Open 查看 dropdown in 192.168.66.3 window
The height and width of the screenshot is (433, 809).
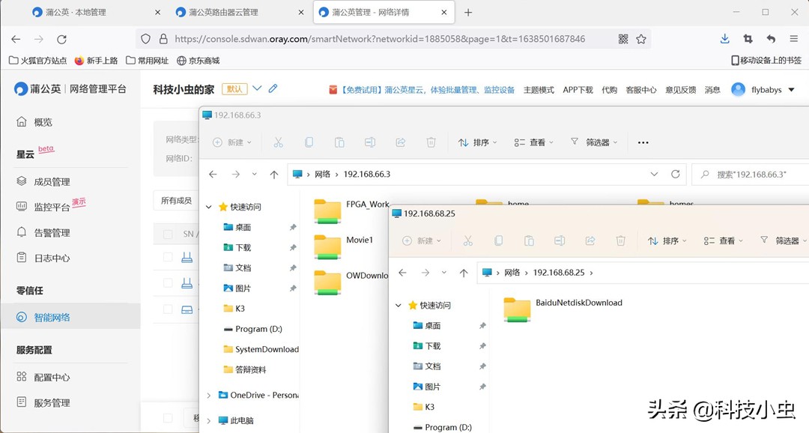533,142
